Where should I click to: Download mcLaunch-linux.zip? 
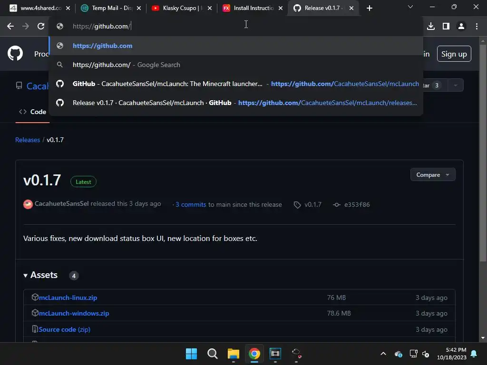[68, 298]
